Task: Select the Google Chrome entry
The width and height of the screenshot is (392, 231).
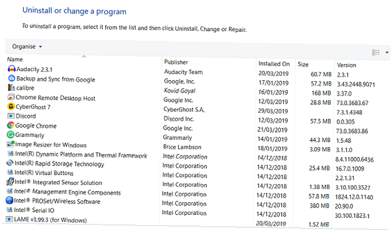Action: pyautogui.click(x=36, y=126)
